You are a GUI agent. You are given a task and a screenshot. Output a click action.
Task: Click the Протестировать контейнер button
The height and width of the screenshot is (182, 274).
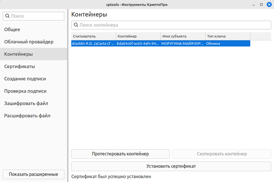(120, 154)
